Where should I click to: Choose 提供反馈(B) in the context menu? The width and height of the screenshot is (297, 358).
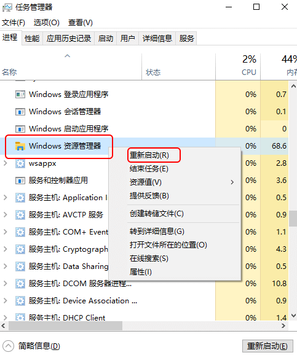pos(149,196)
